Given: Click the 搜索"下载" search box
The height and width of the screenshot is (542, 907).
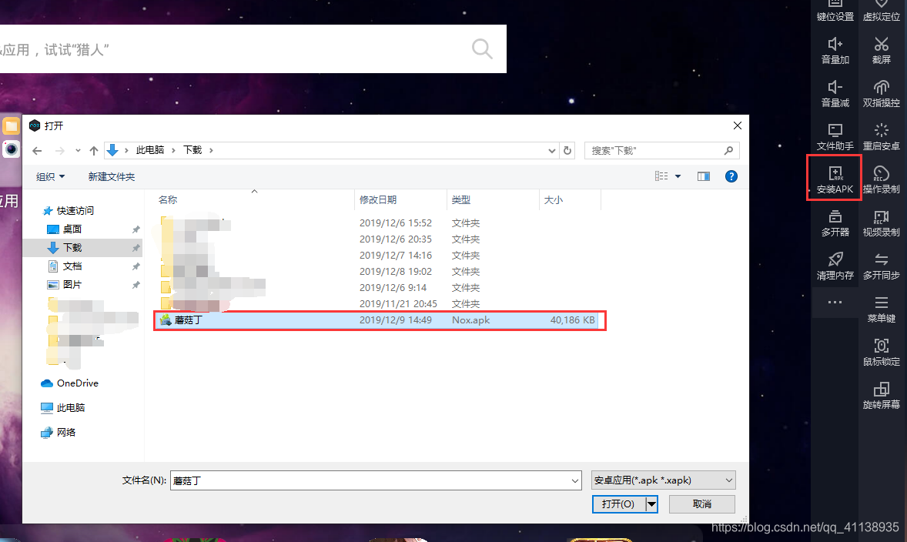Looking at the screenshot, I should pos(661,150).
